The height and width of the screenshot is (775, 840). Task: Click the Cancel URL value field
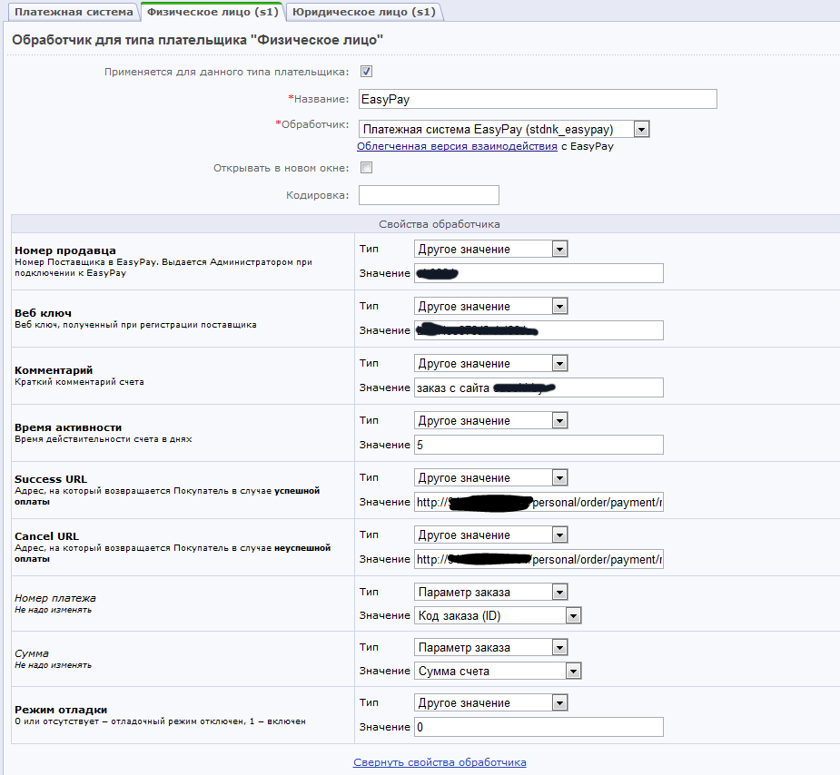pos(539,560)
